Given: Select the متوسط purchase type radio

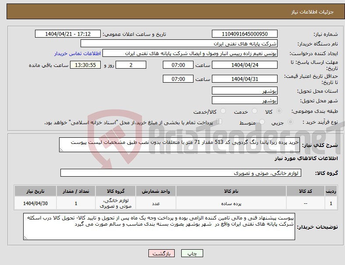Looking at the screenshot, I should (x=262, y=122).
